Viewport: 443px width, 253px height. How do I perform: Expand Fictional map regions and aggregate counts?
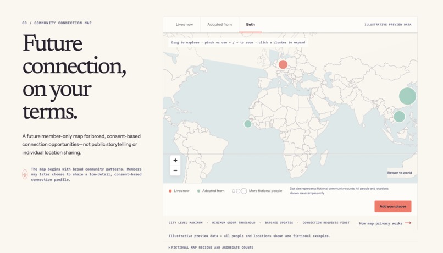[211, 248]
